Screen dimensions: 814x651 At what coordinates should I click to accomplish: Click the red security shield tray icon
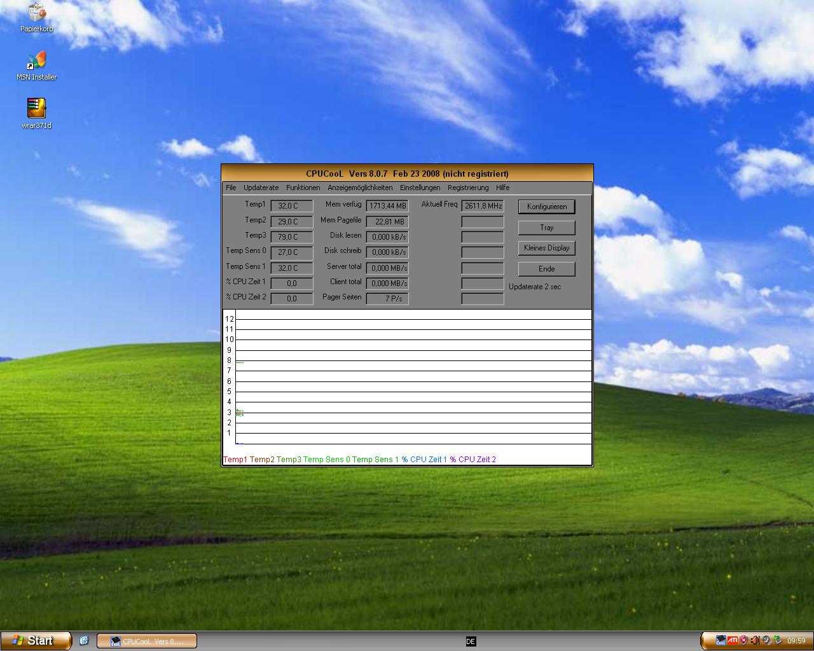click(x=743, y=641)
